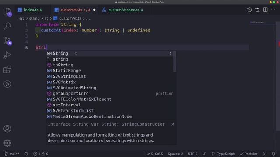
Task: Click the Spaces: 2 indentation setting
Action: coord(175,154)
